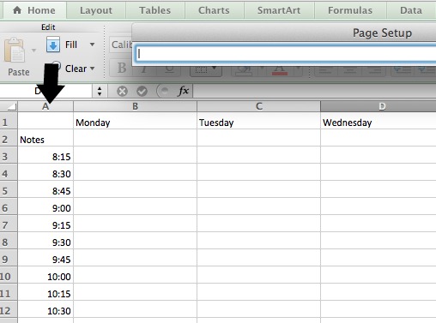This screenshot has width=436, height=323.
Task: Click the Paste clipboard icon
Action: click(15, 50)
